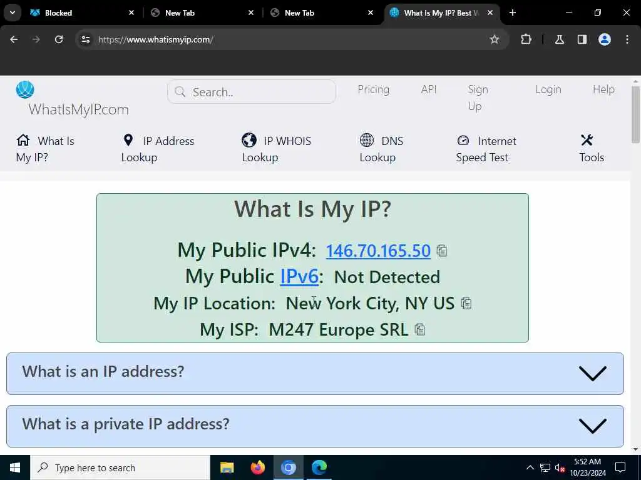Open the Extensions puzzle icon
641x480 pixels.
tap(526, 39)
